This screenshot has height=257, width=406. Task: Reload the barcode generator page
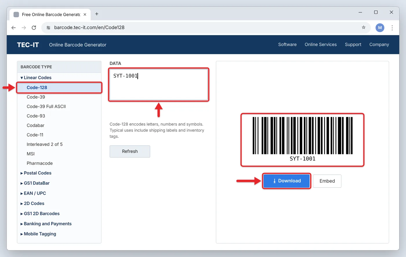point(34,28)
